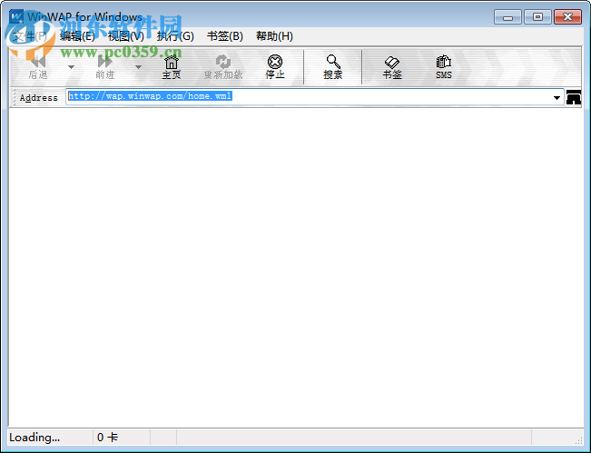
Task: Click the Go icon beside address bar
Action: click(x=573, y=97)
